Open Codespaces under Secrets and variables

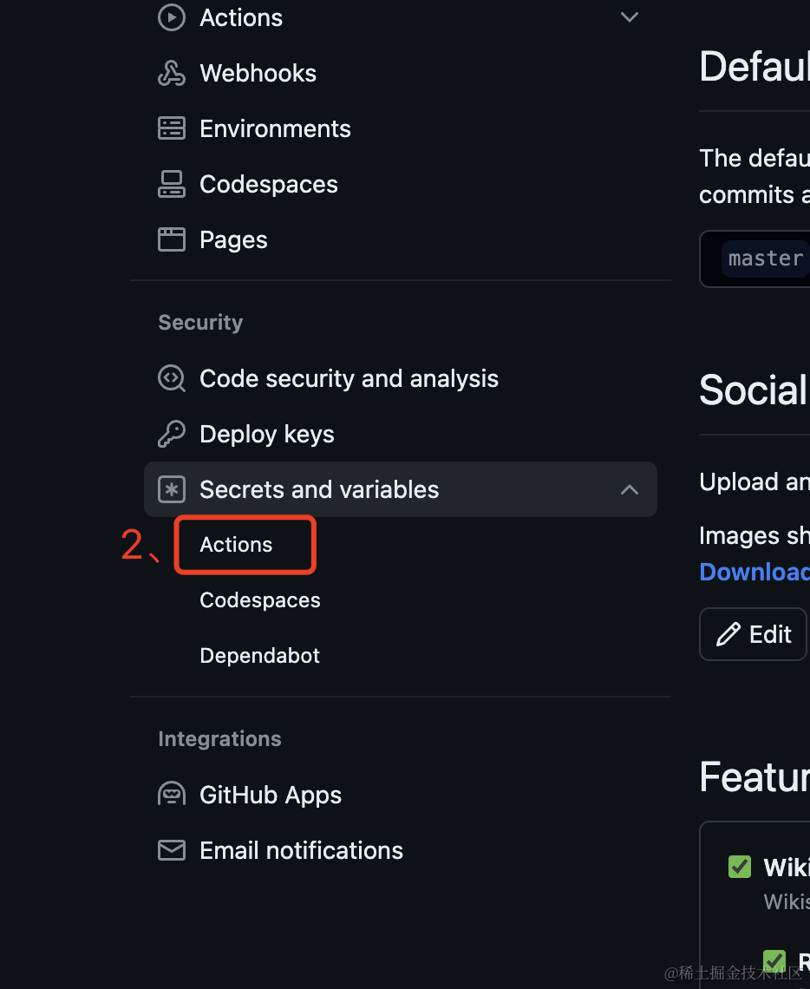[259, 600]
